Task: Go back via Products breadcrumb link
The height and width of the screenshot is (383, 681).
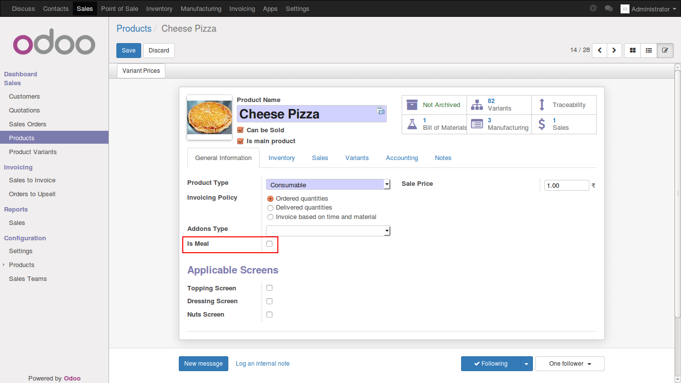Action: [134, 29]
